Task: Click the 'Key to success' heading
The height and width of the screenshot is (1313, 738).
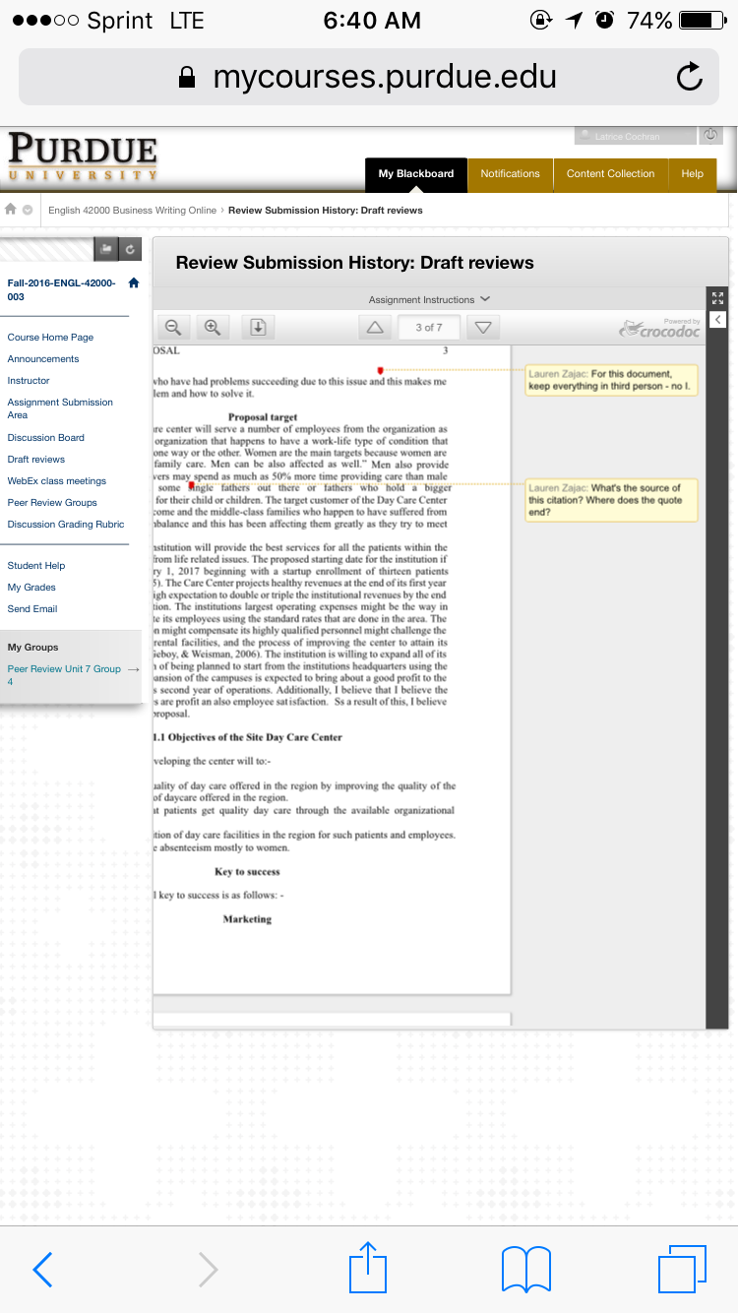Action: coord(247,872)
